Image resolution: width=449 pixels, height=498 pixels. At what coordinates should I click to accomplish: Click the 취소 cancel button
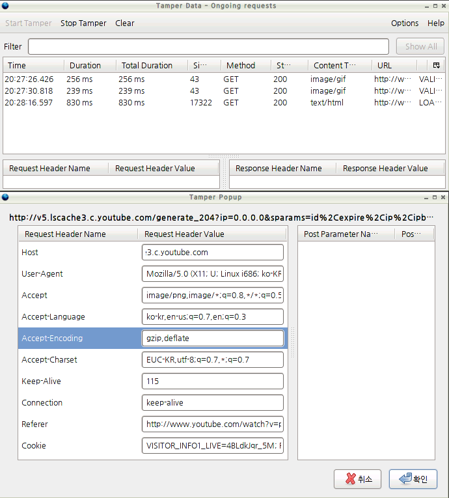[x=357, y=478]
